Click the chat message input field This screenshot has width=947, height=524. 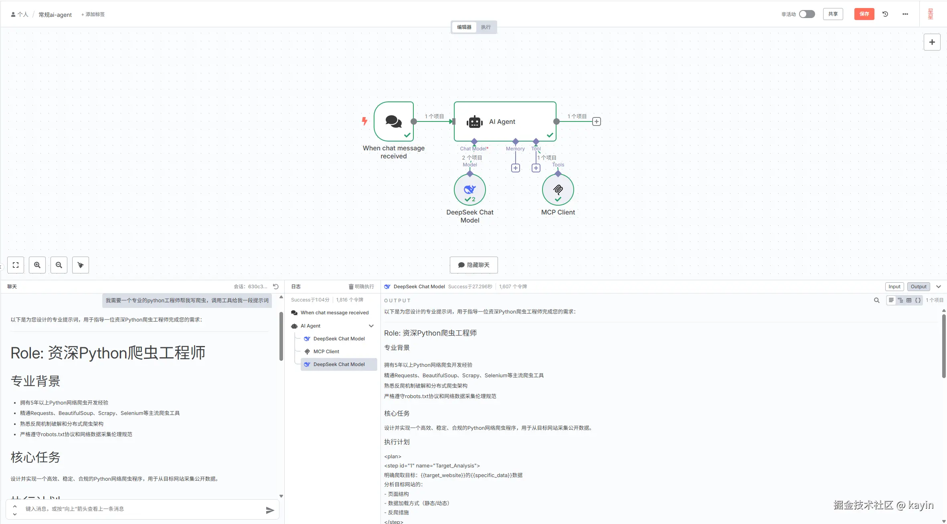[x=140, y=509]
